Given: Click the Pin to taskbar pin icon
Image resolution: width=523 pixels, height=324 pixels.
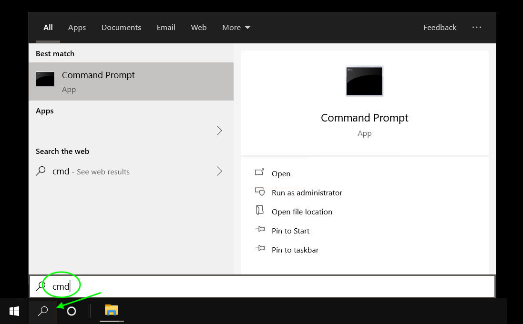Looking at the screenshot, I should point(260,248).
